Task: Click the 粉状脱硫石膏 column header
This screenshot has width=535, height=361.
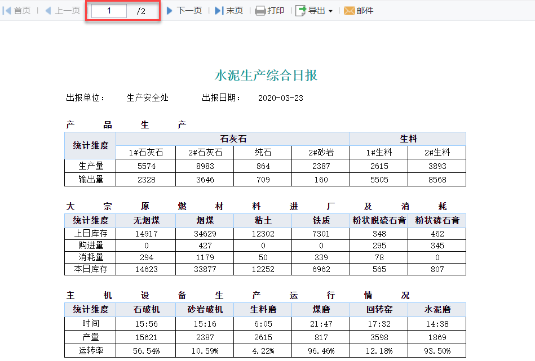Action: click(x=379, y=221)
